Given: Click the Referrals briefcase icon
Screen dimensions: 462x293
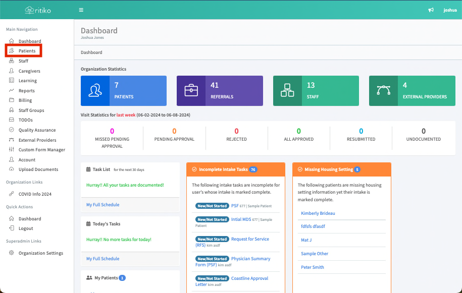Looking at the screenshot, I should (x=191, y=91).
